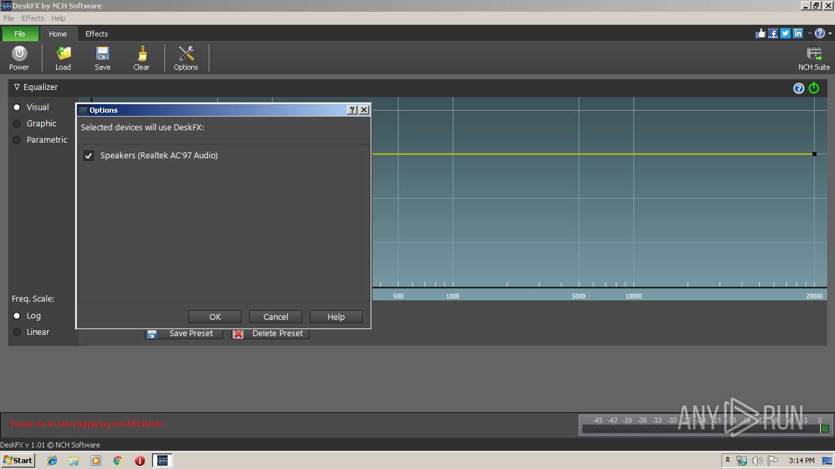Click the system tray volume speaker icon
This screenshot has height=469, width=835.
click(757, 461)
